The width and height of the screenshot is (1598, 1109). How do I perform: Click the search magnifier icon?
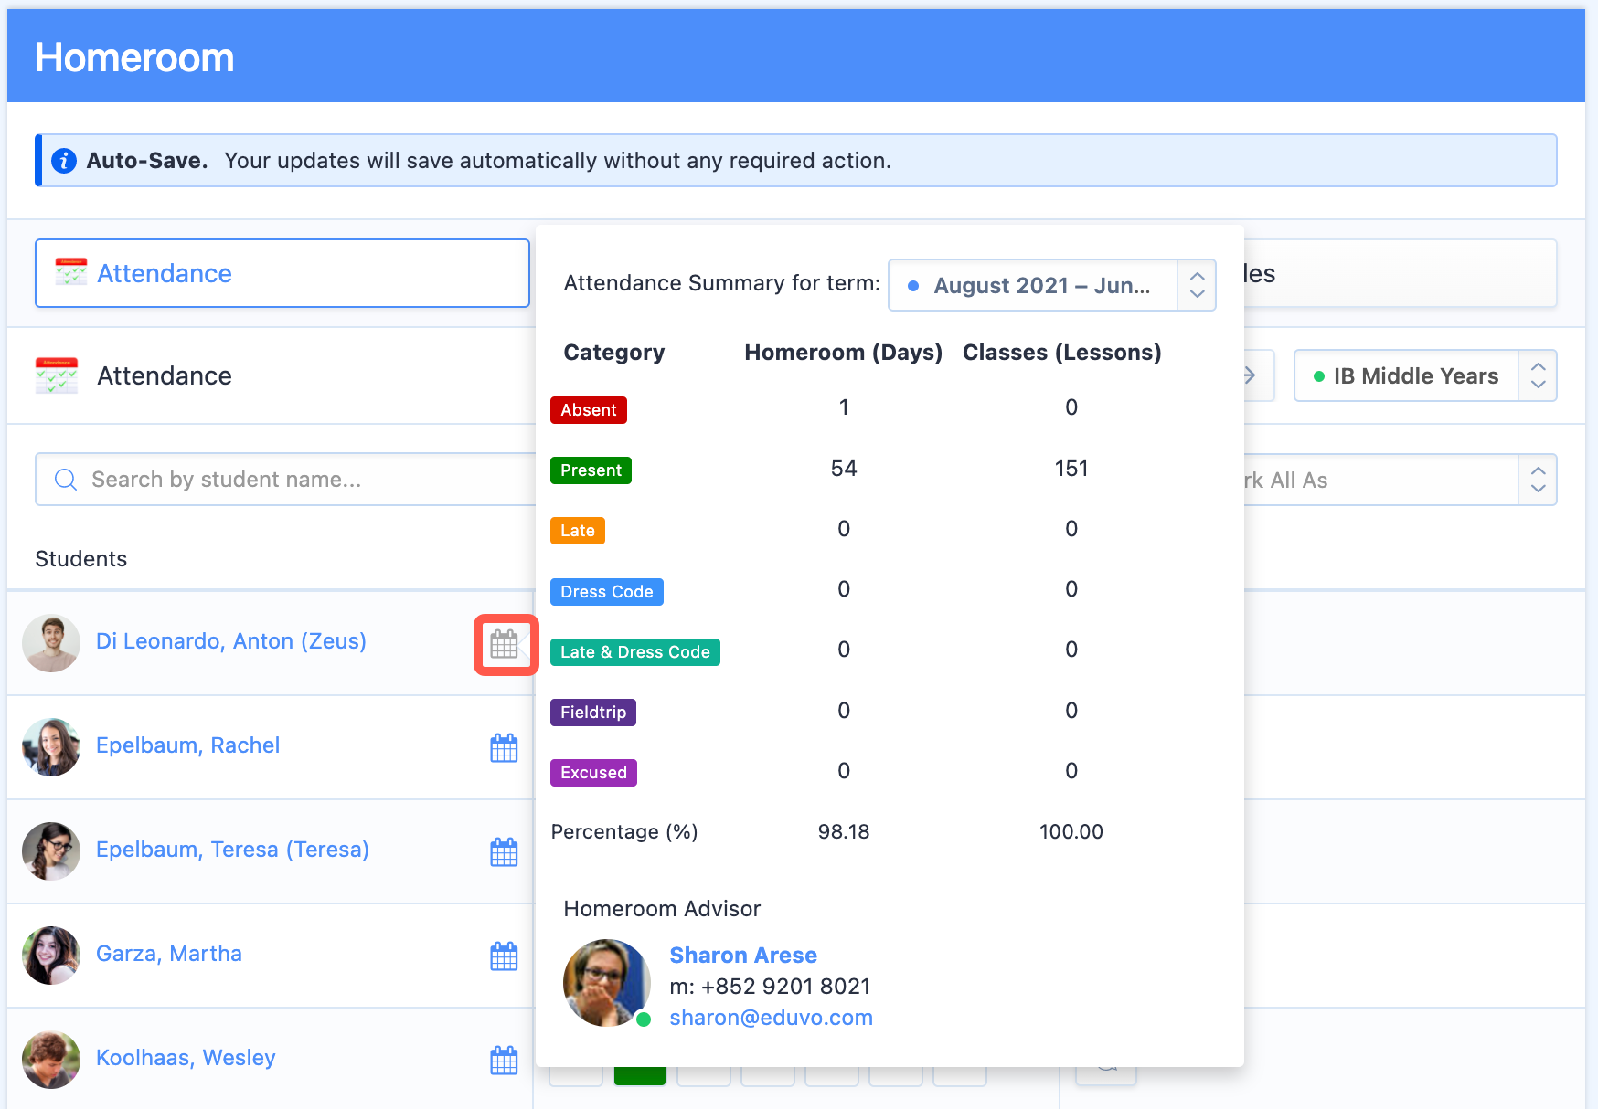pos(66,480)
